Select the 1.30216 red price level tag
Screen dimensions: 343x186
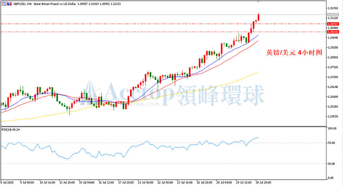pos(333,32)
